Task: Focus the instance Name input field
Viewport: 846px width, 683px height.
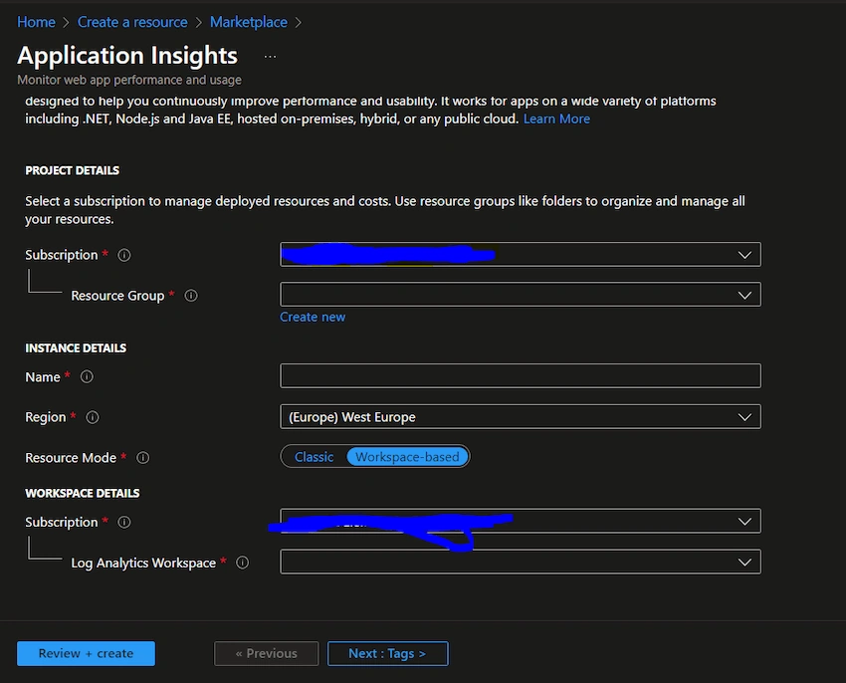Action: (521, 375)
